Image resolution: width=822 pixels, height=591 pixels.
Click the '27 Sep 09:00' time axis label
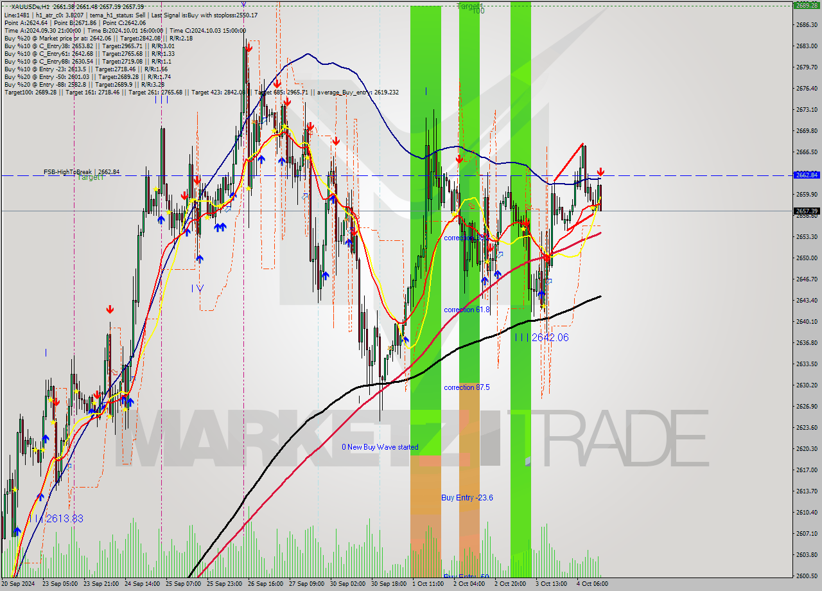(308, 584)
